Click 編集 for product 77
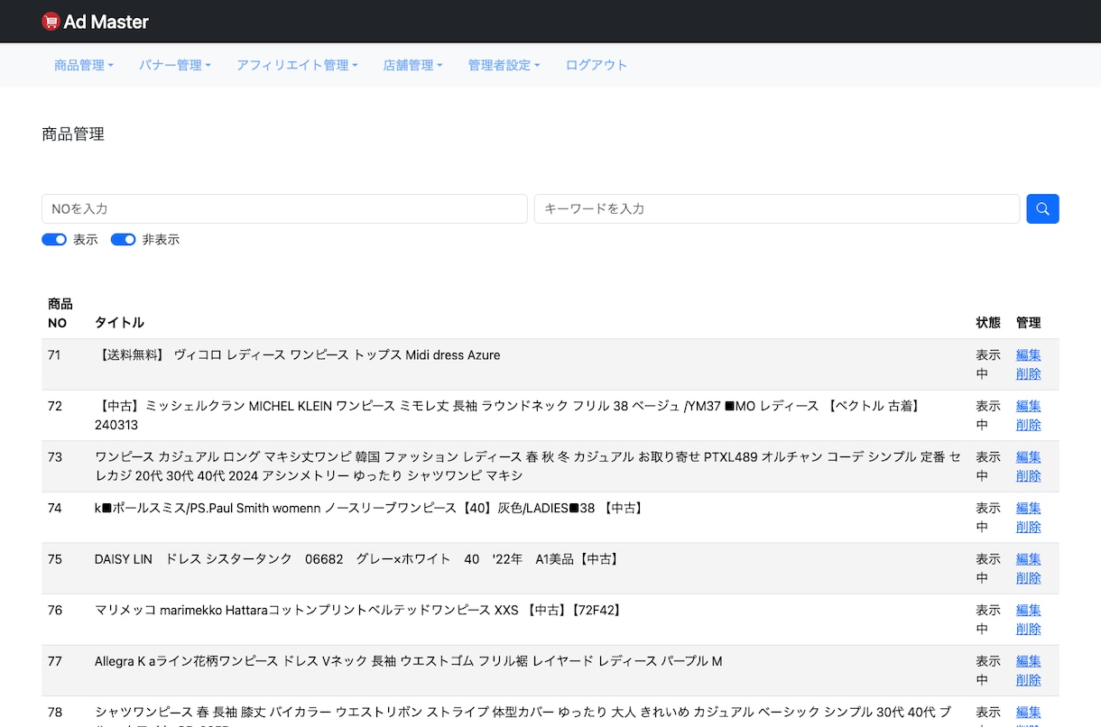The image size is (1101, 727). [1029, 661]
